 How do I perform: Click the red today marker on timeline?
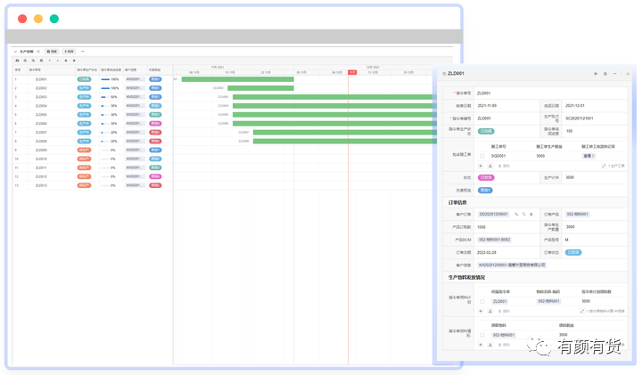coord(352,72)
